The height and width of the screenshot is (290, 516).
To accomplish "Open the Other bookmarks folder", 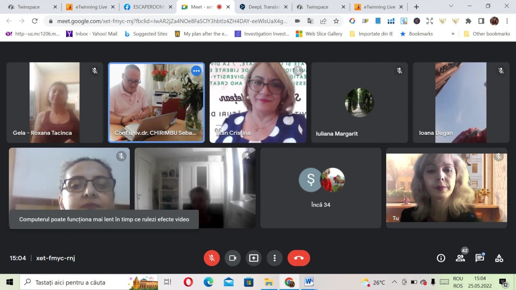I will click(x=487, y=34).
